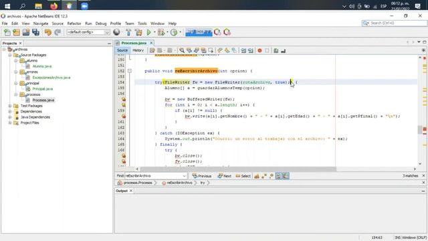
Task: Switch to the History editor view
Action: tap(138, 51)
